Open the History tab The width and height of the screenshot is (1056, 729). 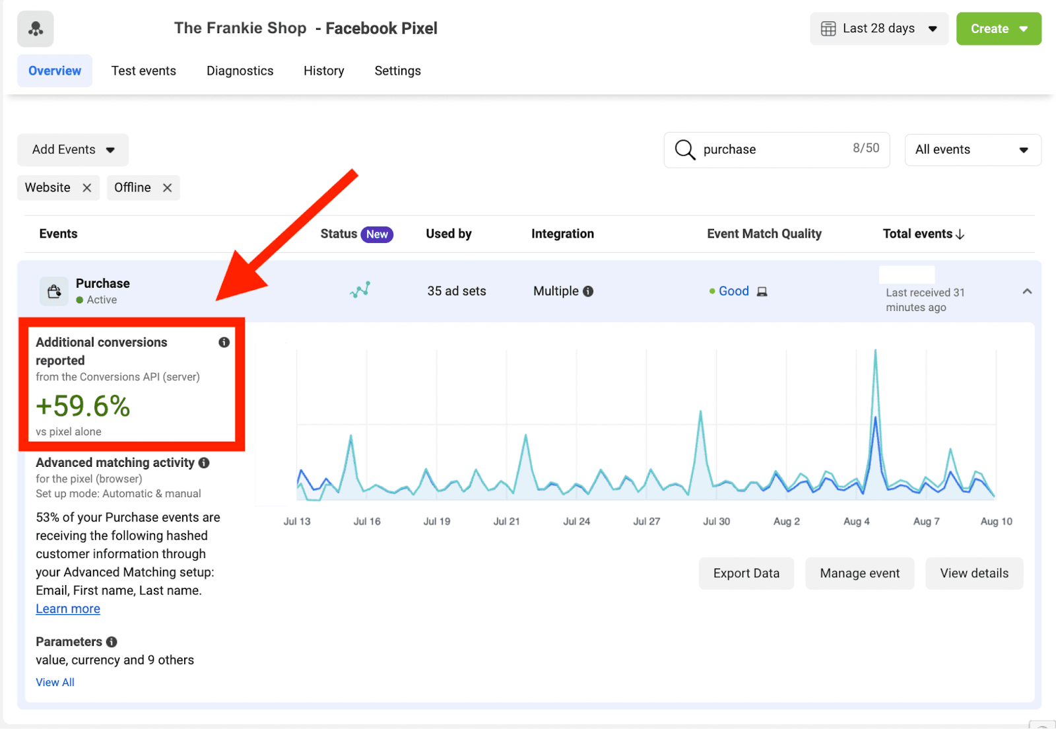pyautogui.click(x=324, y=71)
